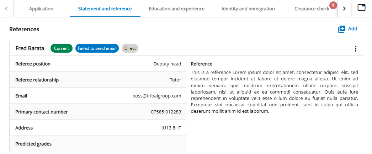Click the Failed to send email badge

tap(97, 48)
